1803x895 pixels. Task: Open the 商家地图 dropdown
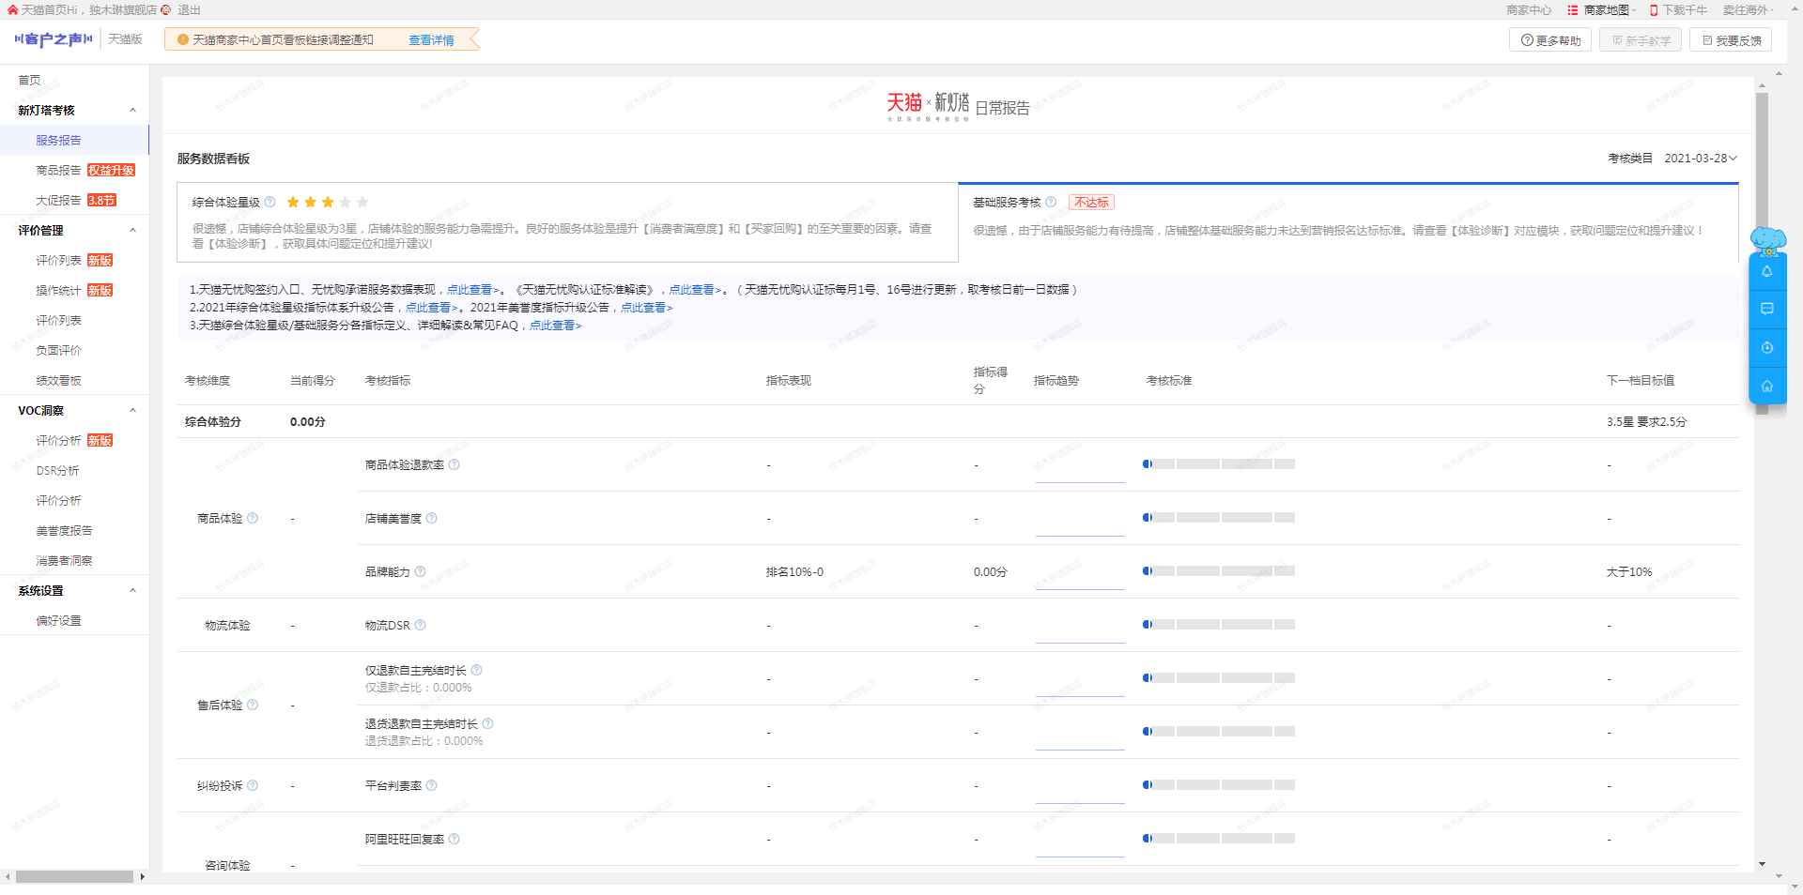[x=1610, y=10]
